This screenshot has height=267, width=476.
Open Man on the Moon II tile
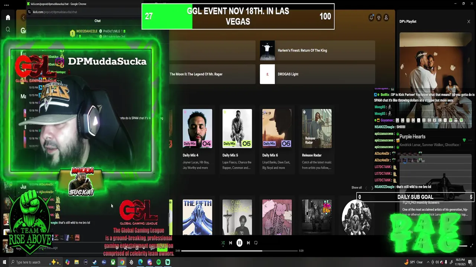pos(212,74)
